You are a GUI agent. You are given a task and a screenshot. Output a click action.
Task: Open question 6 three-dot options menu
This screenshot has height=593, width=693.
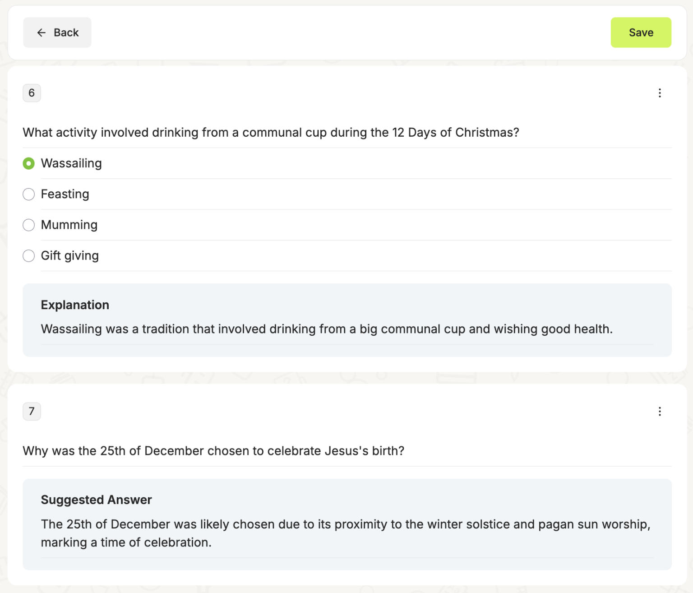[660, 93]
